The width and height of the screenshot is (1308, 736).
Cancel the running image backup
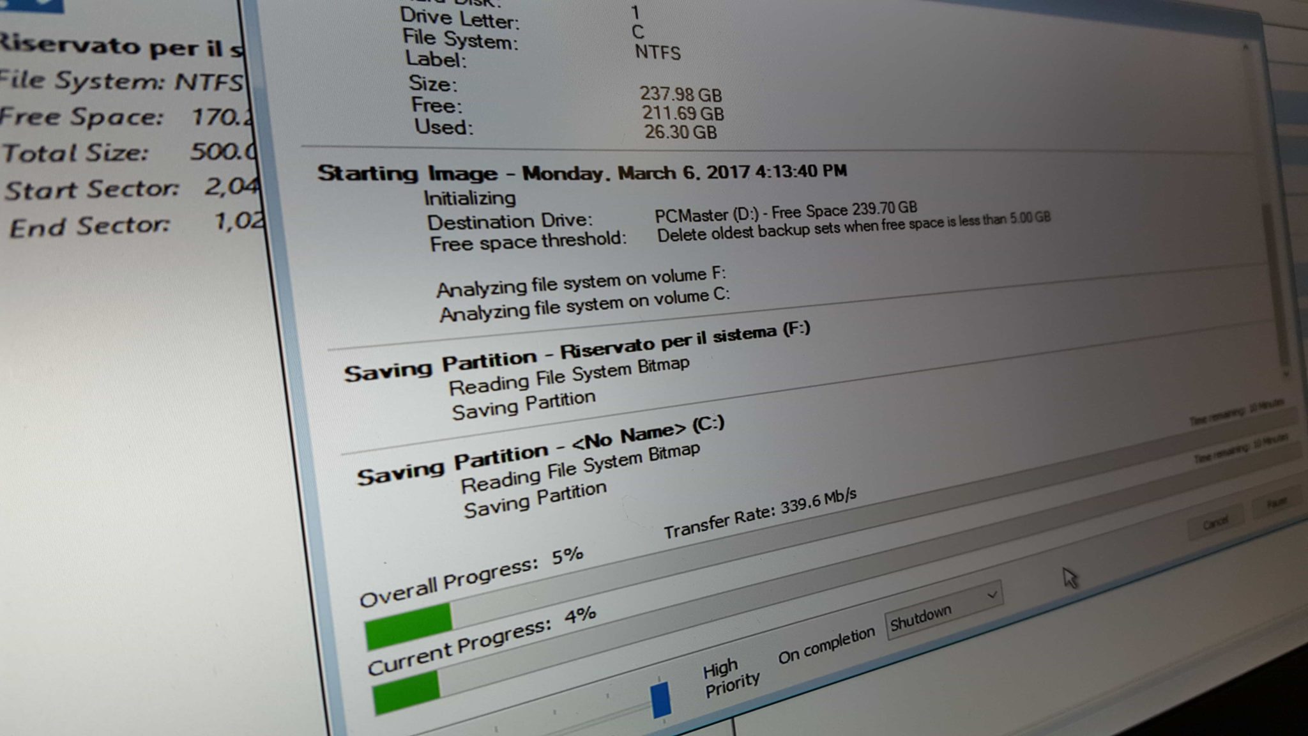tap(1215, 523)
